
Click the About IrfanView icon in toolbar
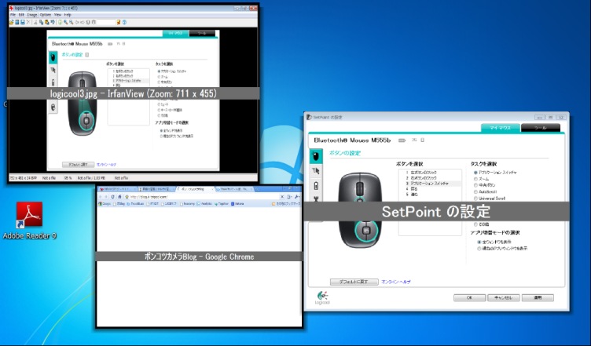[x=124, y=22]
